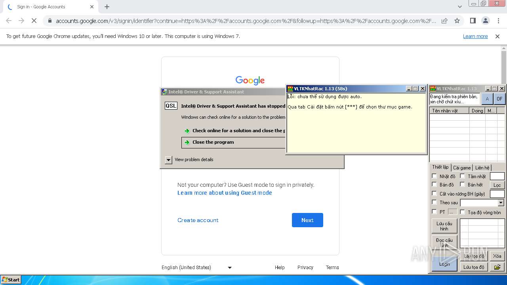The height and width of the screenshot is (285, 507).
Task: Click the A button in VLTKNhatRac
Action: click(487, 99)
